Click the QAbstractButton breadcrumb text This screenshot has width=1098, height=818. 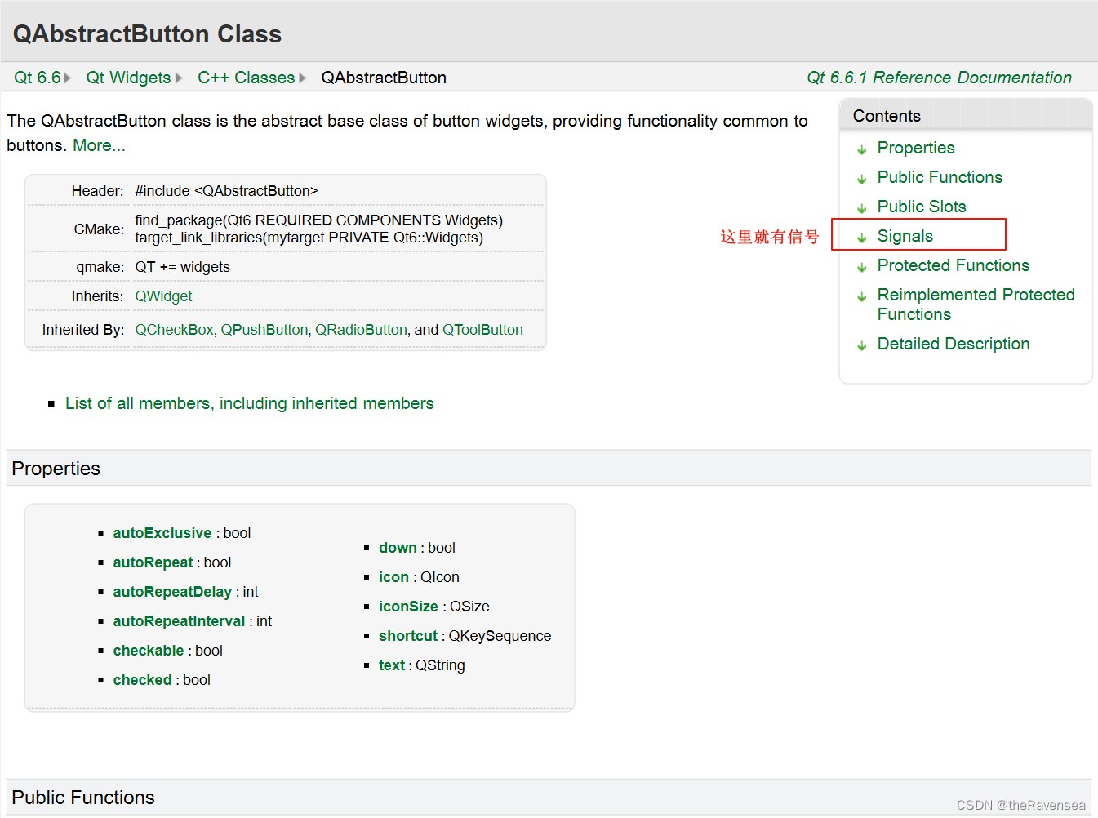[384, 78]
